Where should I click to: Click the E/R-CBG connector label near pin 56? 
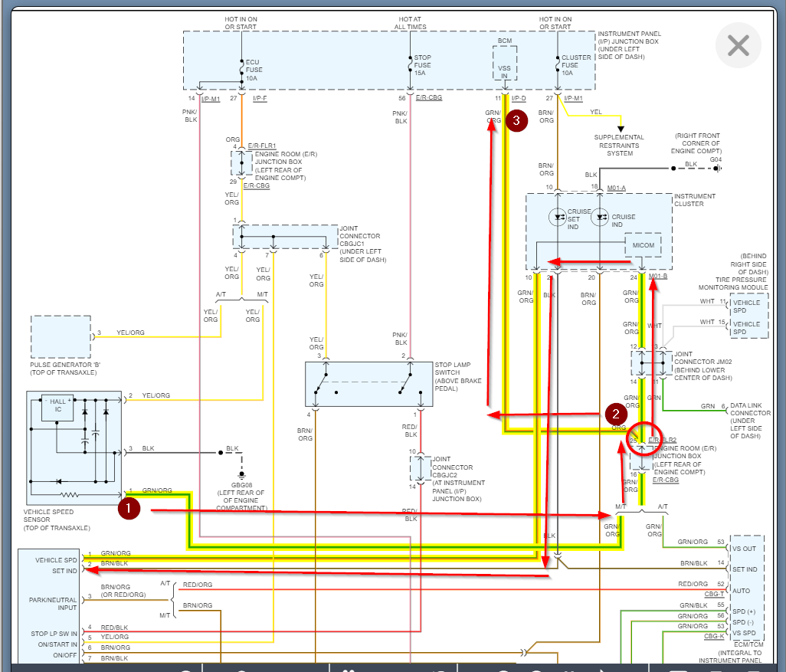[429, 98]
